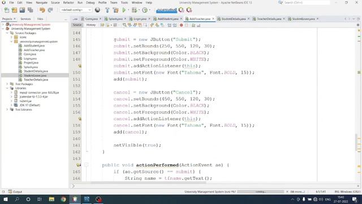Toggle code fold next to actionPerformed method
This screenshot has width=362, height=204.
(86, 165)
